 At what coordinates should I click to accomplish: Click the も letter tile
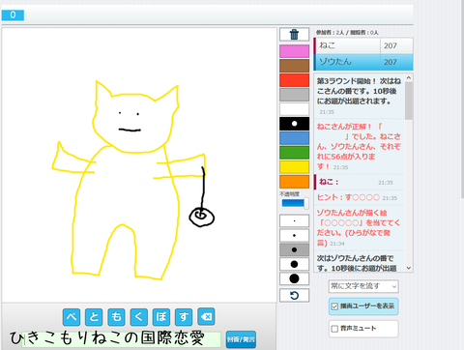(116, 317)
